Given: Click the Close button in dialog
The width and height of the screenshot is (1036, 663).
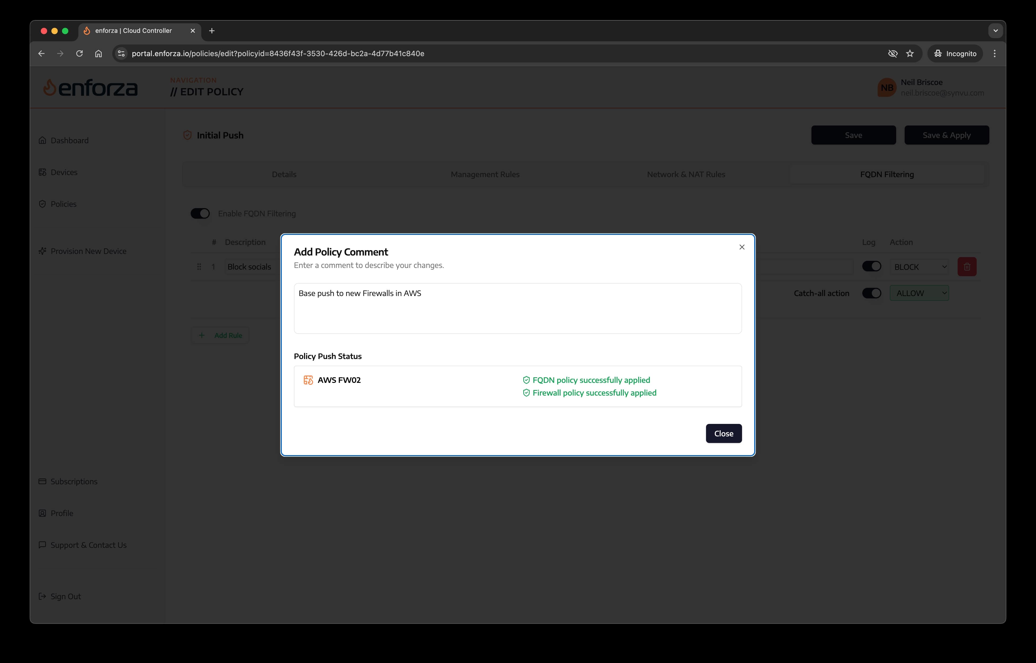Looking at the screenshot, I should coord(724,433).
